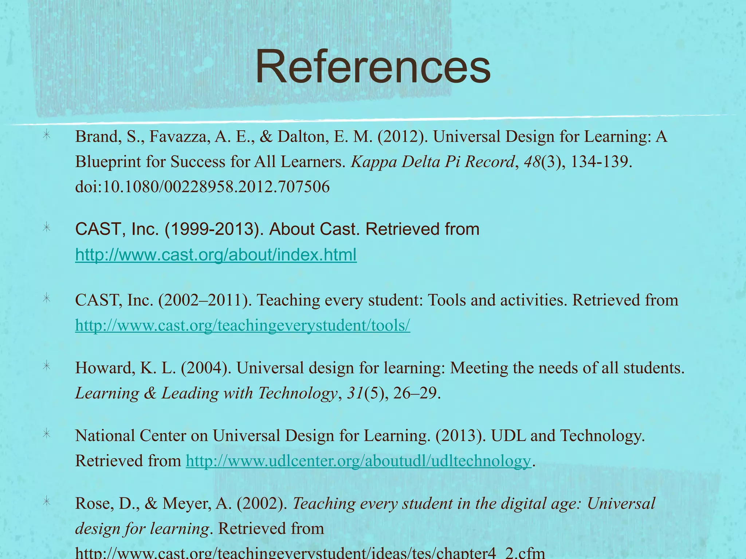746x559 pixels.
Task: Click bullet star beside Brand reference
Action: click(x=46, y=135)
